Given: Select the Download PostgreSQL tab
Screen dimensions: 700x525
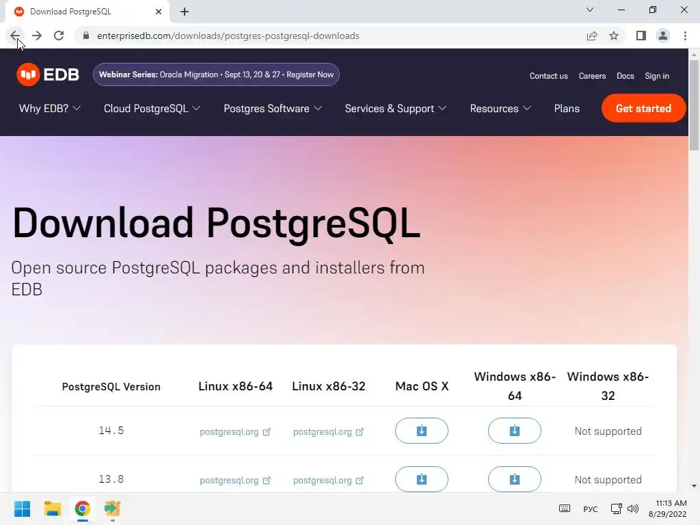Looking at the screenshot, I should (87, 12).
